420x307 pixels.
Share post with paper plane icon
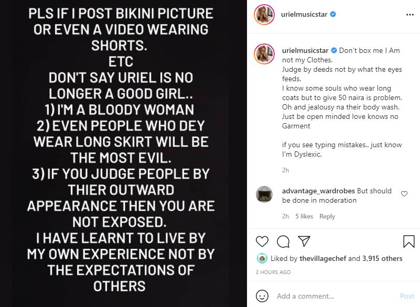tap(304, 241)
